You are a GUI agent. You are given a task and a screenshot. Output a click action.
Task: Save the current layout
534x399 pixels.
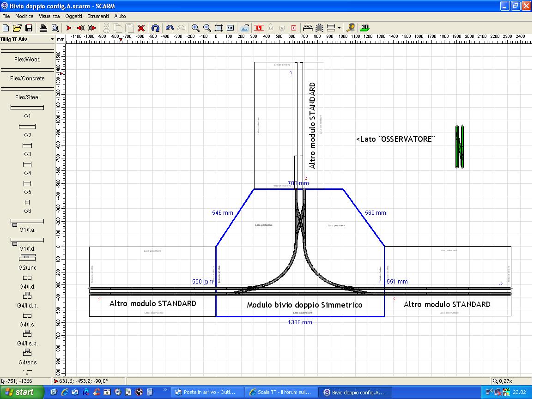(x=29, y=28)
